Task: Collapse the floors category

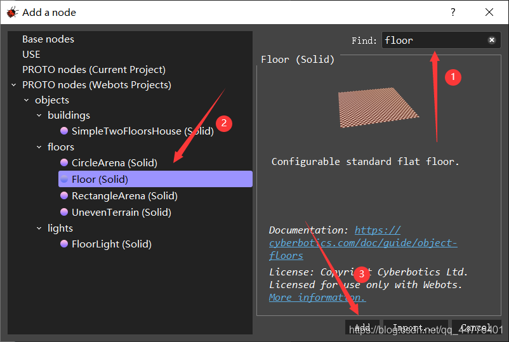Action: point(39,147)
